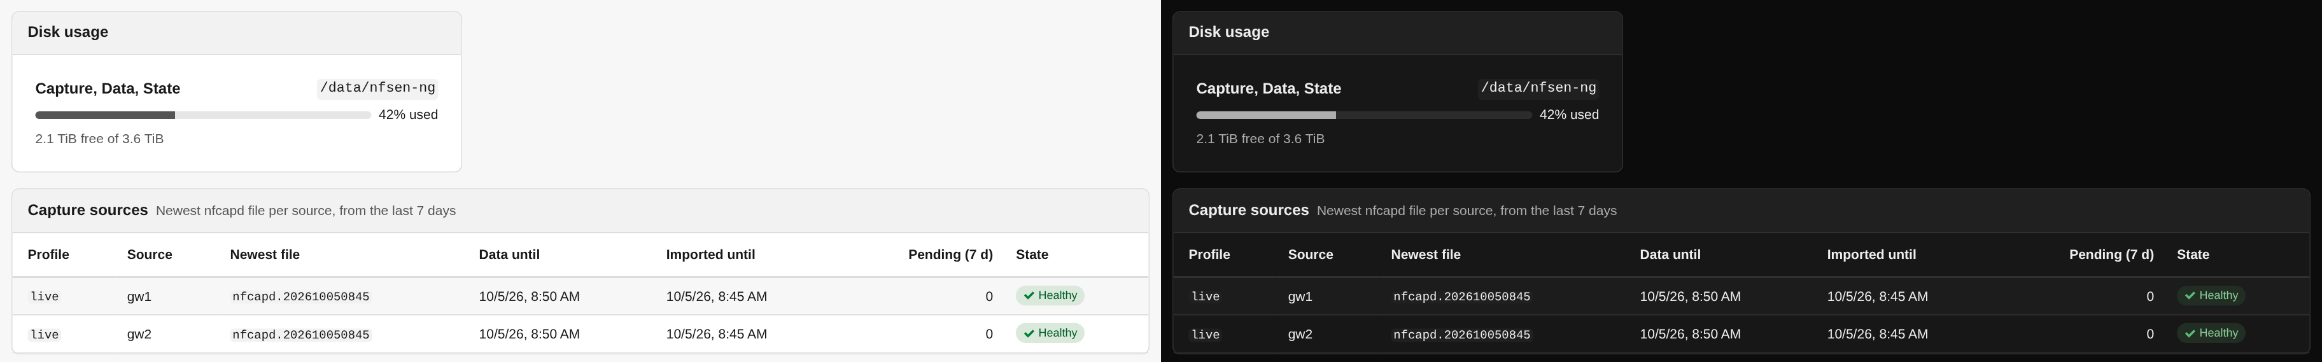This screenshot has width=2322, height=362.
Task: Click '2.1 TiB free of 3.6 TiB' in light panel
Action: point(99,139)
